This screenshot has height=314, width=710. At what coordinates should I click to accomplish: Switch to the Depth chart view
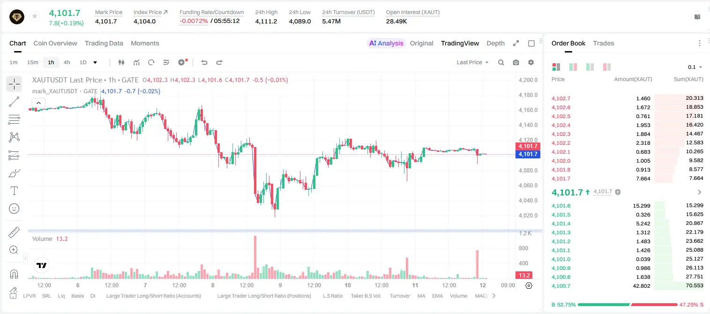point(495,43)
